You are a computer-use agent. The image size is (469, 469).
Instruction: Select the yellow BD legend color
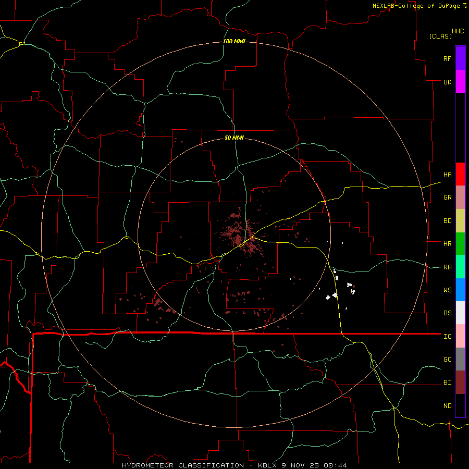[460, 221]
